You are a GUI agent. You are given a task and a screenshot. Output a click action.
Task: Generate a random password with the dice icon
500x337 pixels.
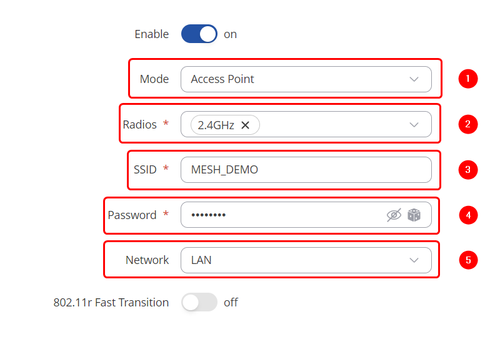414,215
